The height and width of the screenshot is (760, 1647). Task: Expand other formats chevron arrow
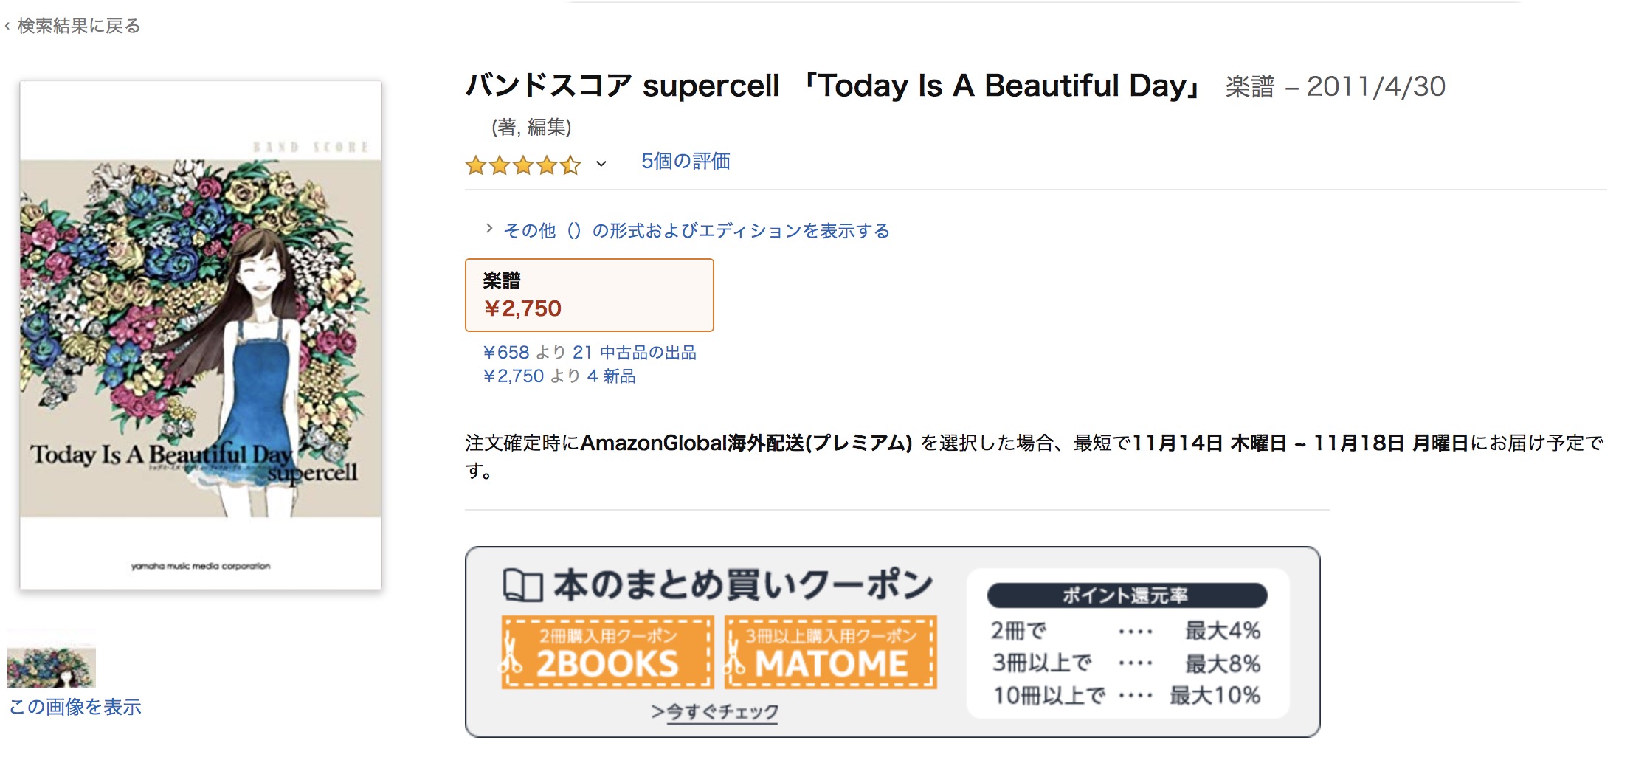coord(488,229)
